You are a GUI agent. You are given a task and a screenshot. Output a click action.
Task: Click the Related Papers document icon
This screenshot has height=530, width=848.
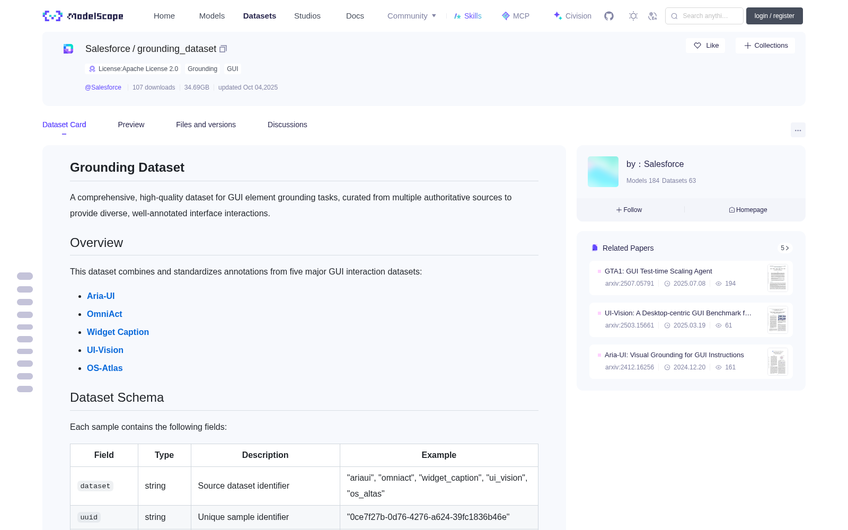pos(595,248)
